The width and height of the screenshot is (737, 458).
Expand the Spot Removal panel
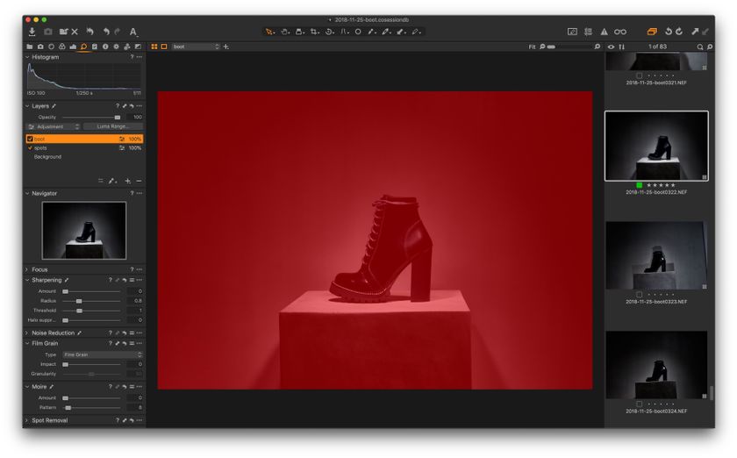click(x=27, y=420)
